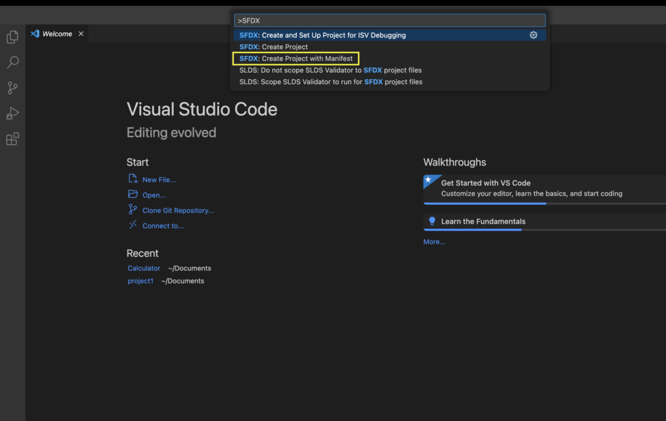
Task: Open Get Started with VS Code walkthrough
Action: tap(544, 189)
